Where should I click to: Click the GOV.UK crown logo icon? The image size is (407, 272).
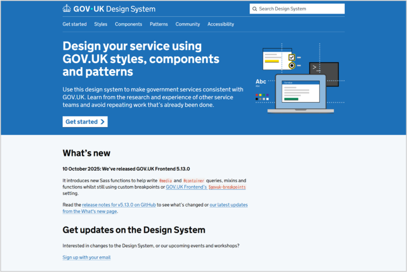click(x=67, y=9)
